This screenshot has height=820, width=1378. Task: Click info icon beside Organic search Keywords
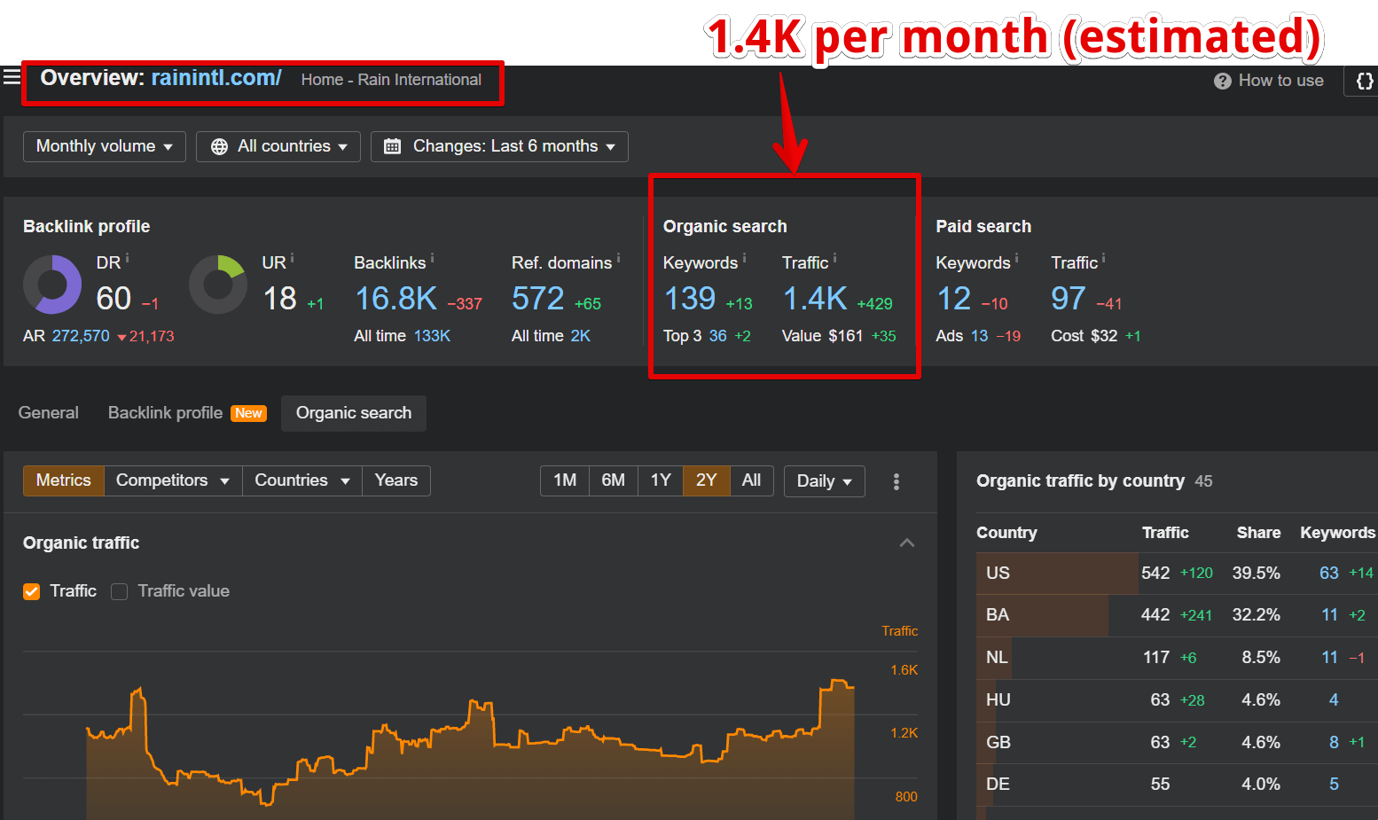tap(744, 258)
